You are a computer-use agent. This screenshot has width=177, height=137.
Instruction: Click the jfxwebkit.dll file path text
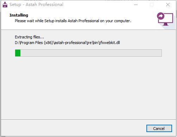coord(67,43)
